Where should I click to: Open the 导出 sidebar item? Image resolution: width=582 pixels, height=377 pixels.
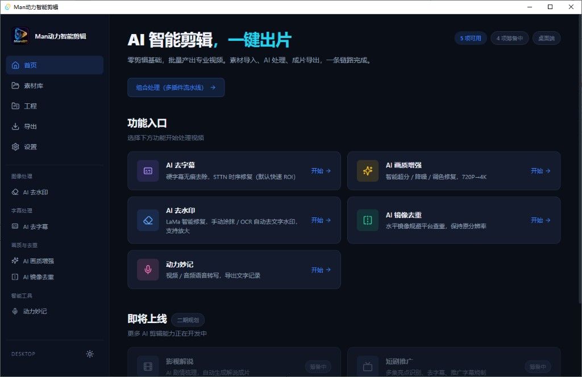point(55,127)
